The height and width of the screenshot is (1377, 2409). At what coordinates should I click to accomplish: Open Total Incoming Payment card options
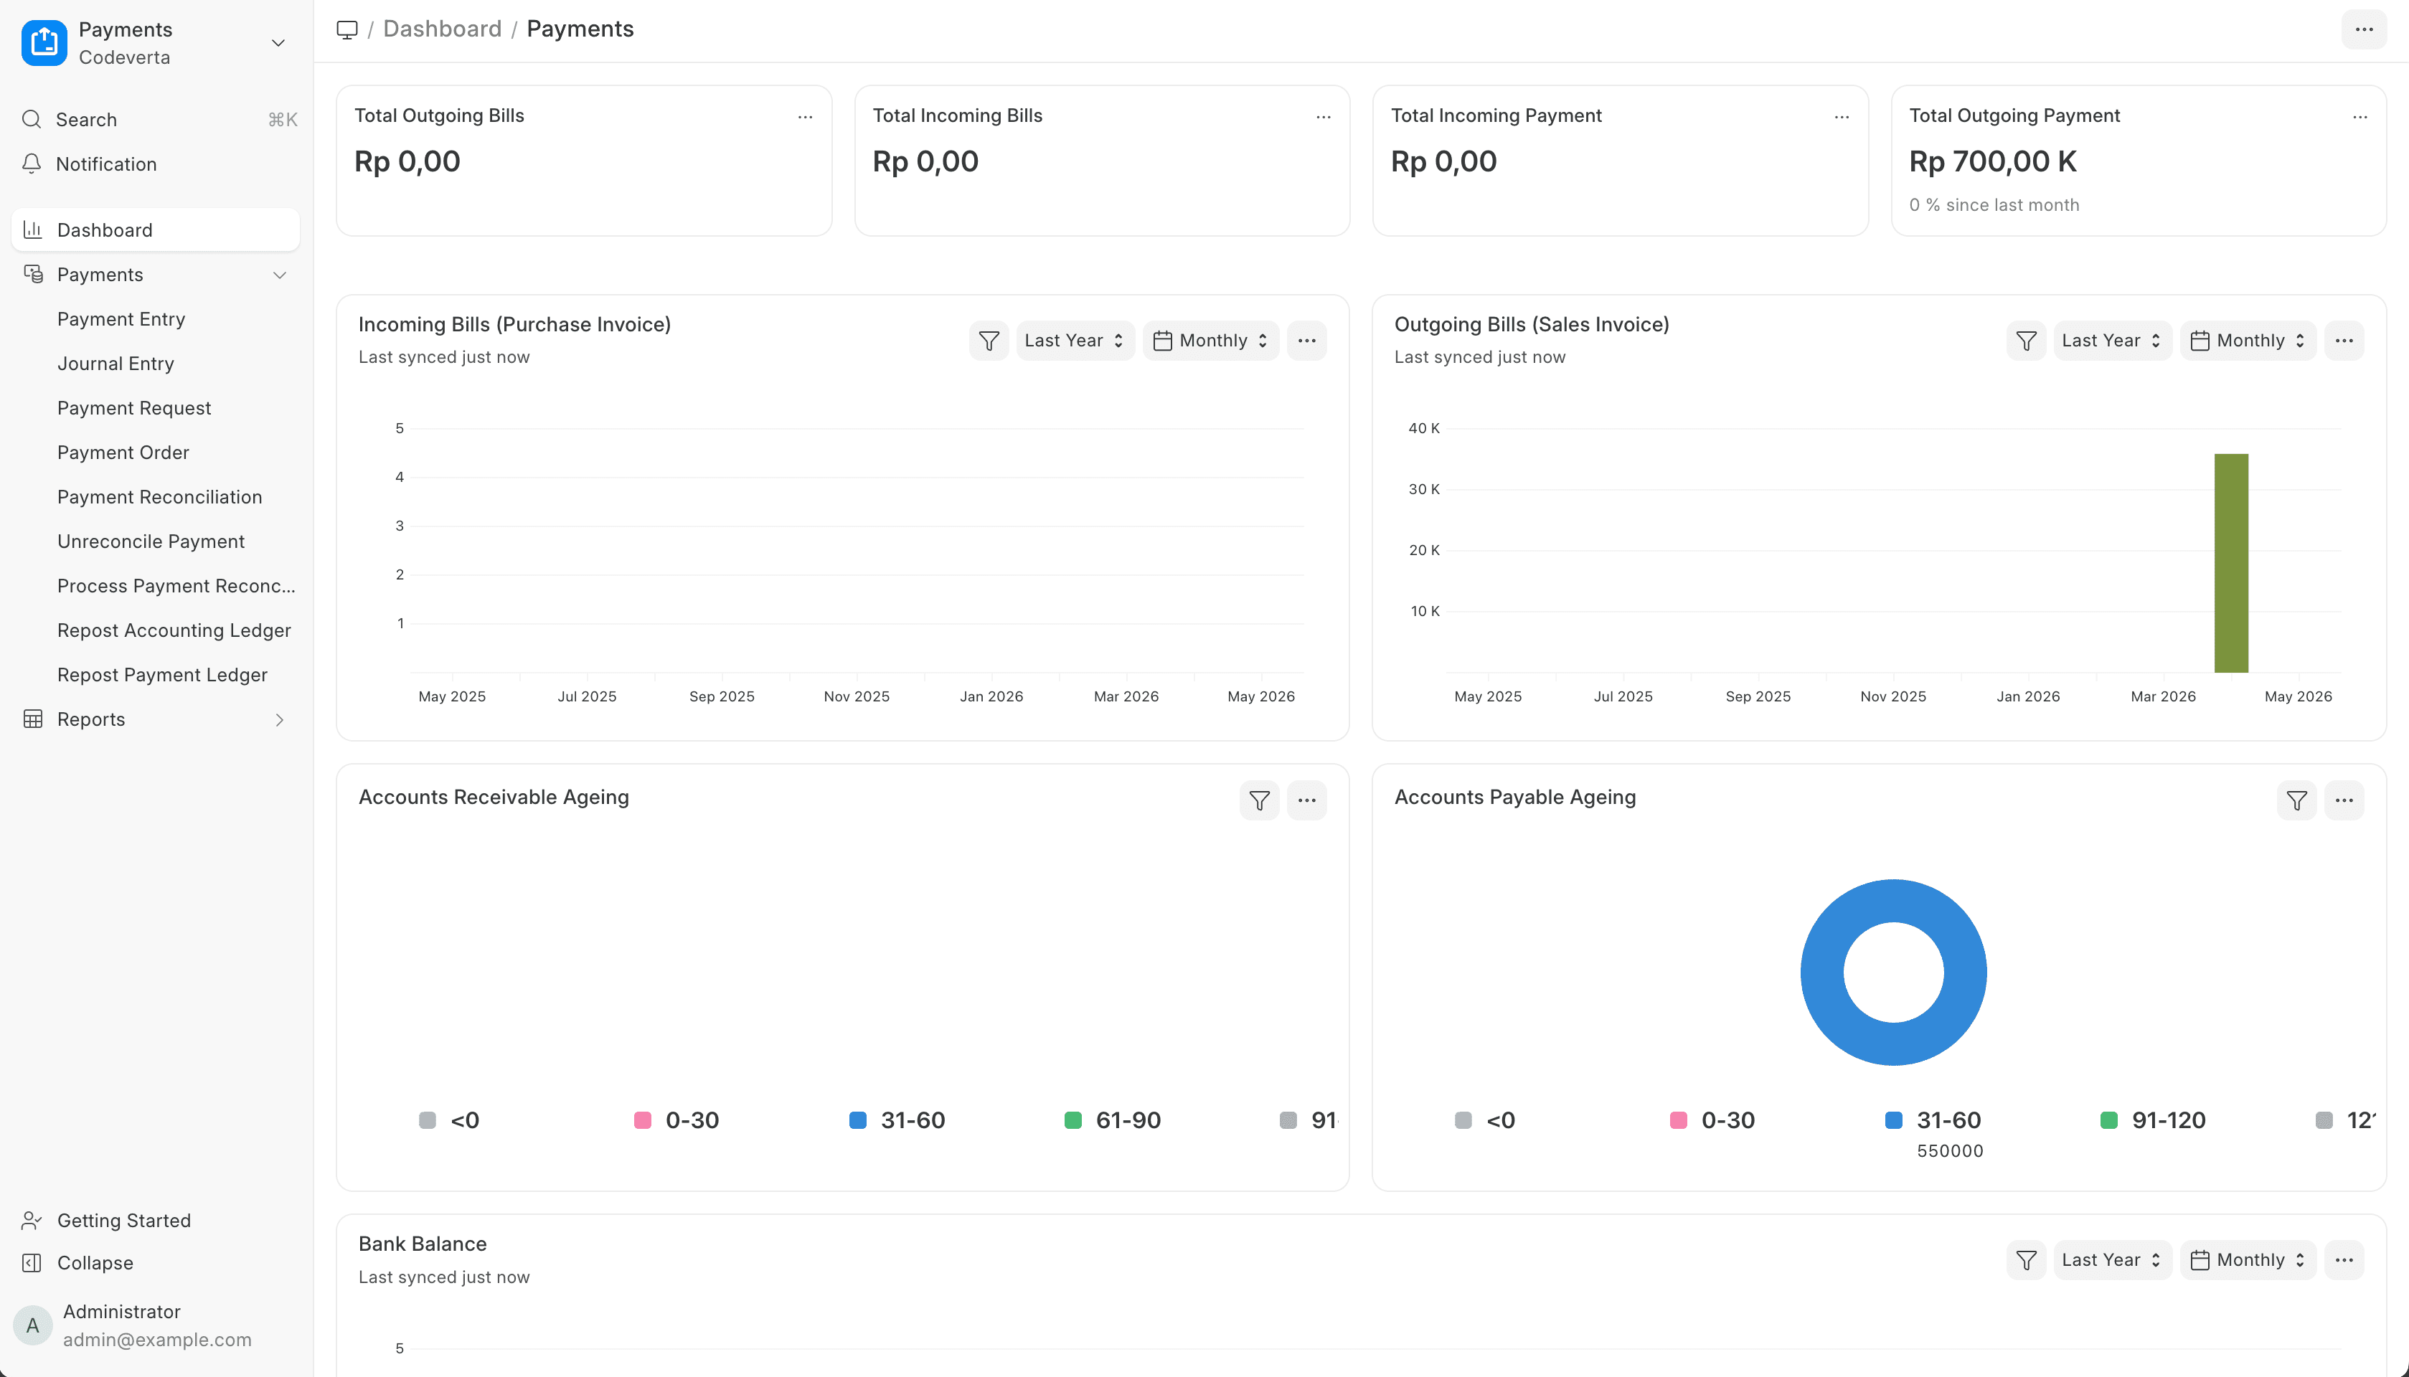pyautogui.click(x=1842, y=118)
